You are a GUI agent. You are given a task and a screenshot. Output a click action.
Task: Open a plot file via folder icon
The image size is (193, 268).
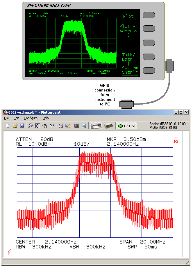coord(15,126)
